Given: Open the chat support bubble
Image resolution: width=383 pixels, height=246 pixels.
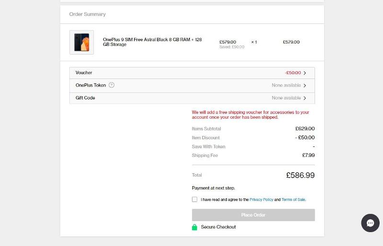Looking at the screenshot, I should (x=370, y=223).
